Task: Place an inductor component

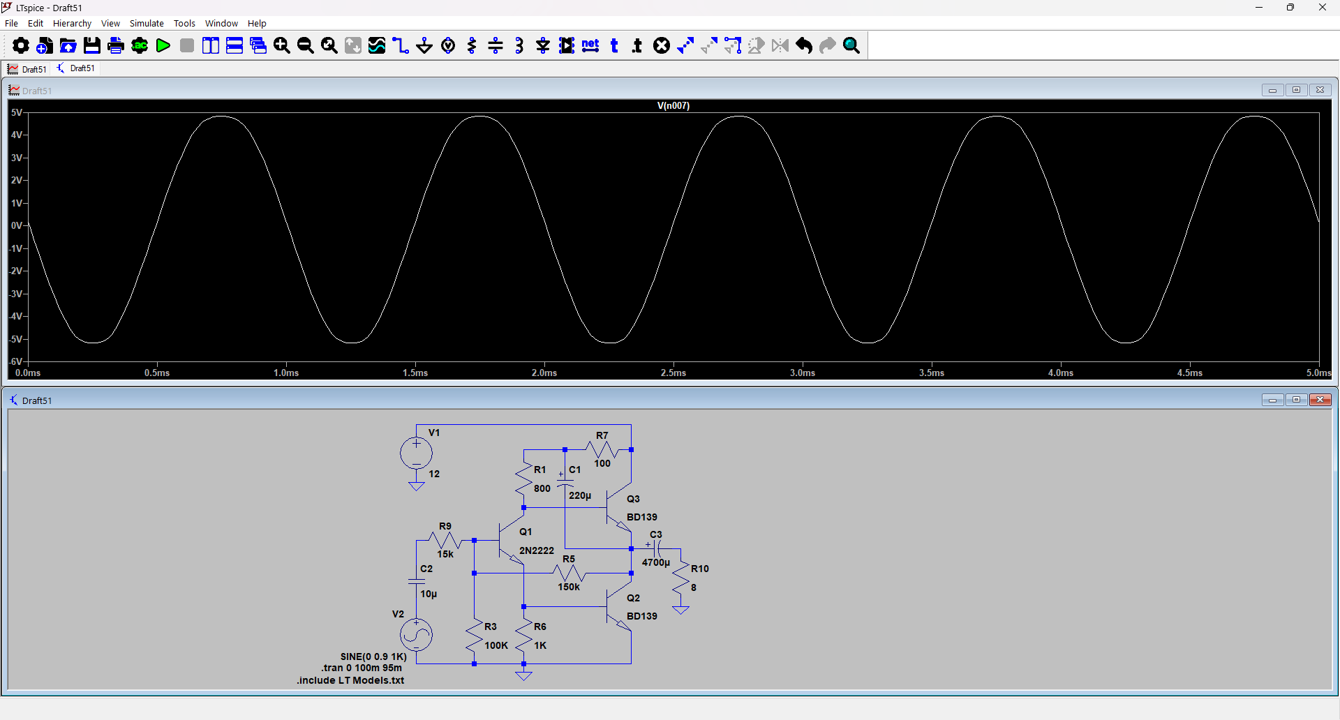Action: pyautogui.click(x=519, y=46)
